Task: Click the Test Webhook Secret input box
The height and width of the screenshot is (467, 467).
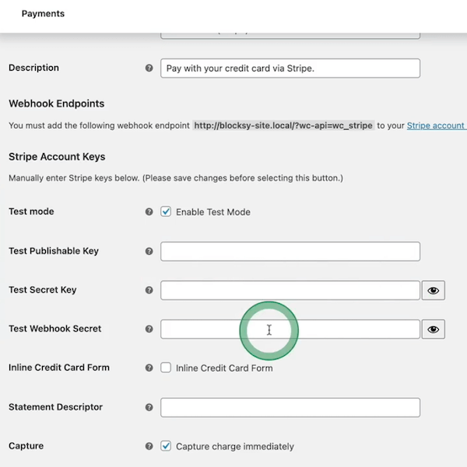Action: tap(350, 329)
